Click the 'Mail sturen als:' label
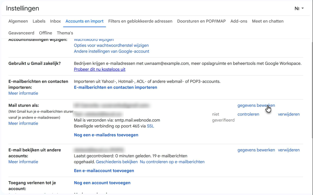This screenshot has height=195, width=313. pyautogui.click(x=24, y=105)
